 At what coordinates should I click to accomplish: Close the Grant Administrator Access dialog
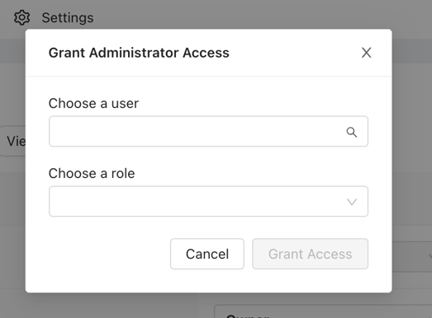pos(366,53)
